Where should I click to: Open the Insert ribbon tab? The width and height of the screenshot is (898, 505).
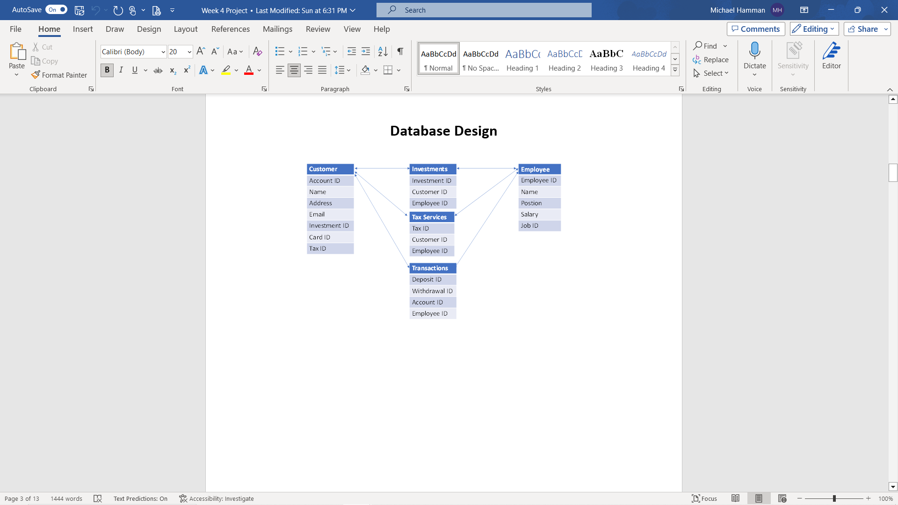(x=83, y=29)
